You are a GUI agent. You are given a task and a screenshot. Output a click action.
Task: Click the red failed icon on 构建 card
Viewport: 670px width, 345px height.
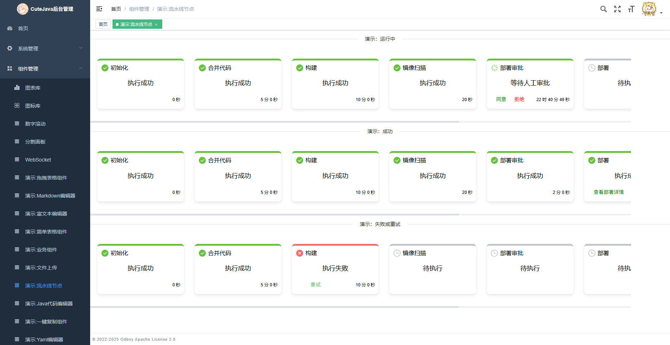pyautogui.click(x=300, y=253)
